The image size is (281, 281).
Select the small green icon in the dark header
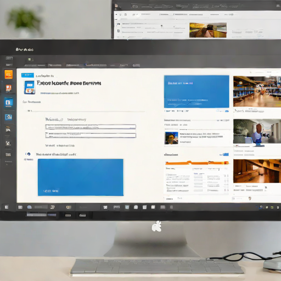(x=30, y=59)
